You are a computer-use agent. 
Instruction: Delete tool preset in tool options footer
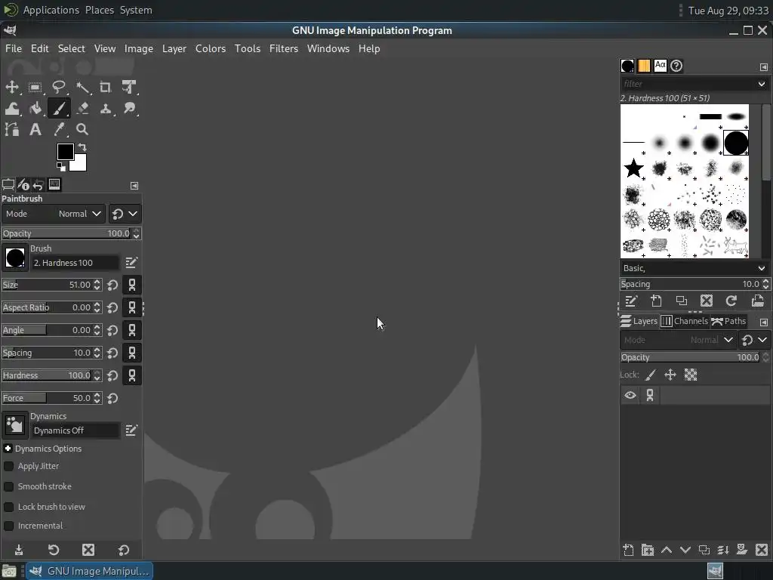[x=88, y=550]
